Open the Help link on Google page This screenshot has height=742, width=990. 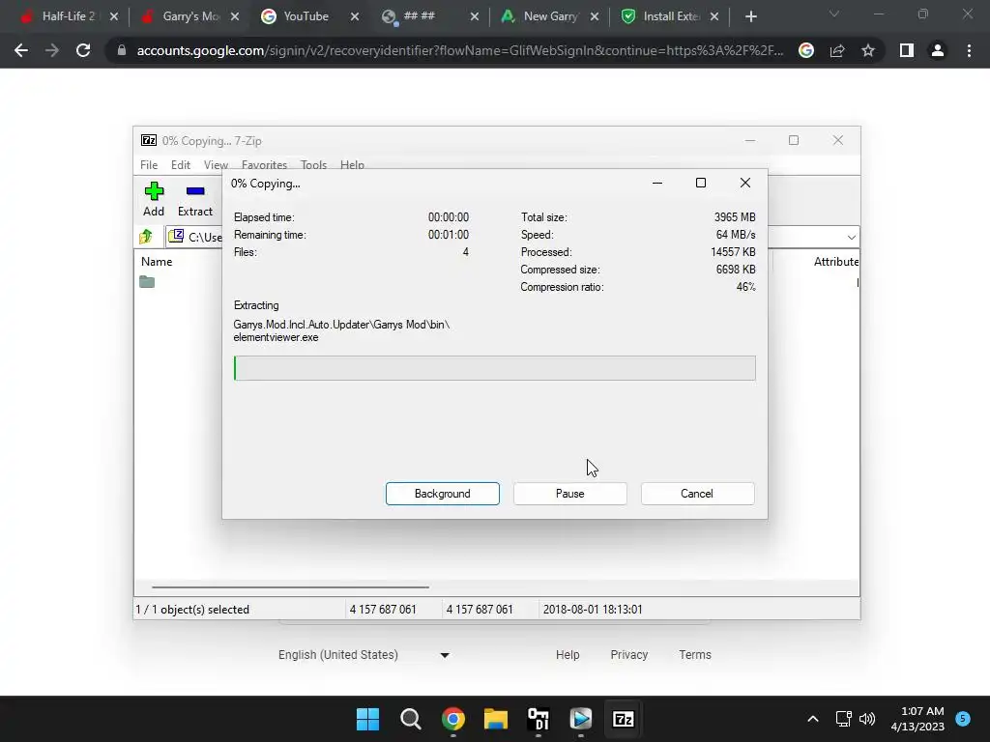click(x=568, y=655)
